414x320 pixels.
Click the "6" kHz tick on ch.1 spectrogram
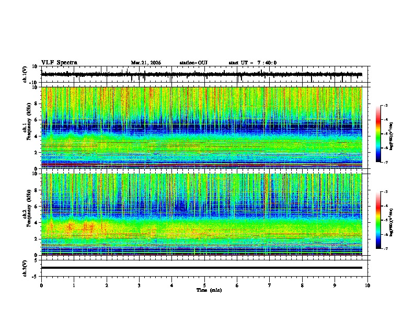(36, 120)
